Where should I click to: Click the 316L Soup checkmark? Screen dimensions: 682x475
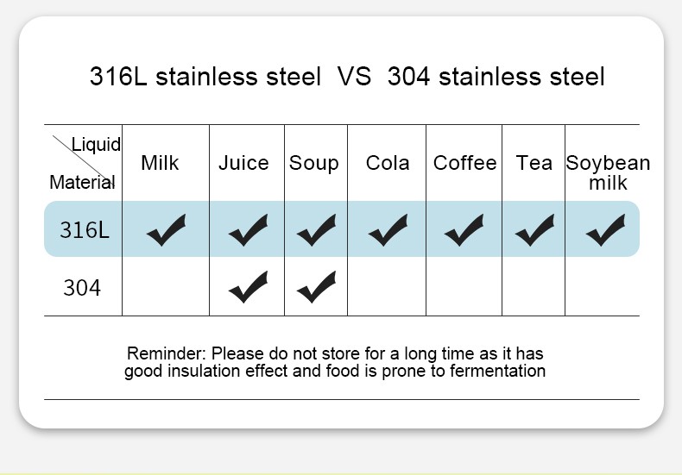point(316,229)
